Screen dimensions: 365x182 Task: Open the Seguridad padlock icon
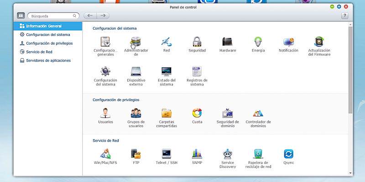pyautogui.click(x=197, y=42)
